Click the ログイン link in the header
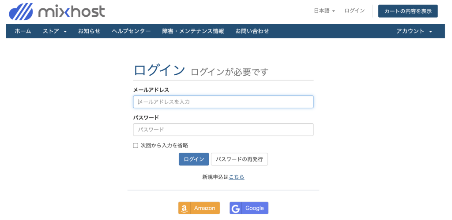 354,11
